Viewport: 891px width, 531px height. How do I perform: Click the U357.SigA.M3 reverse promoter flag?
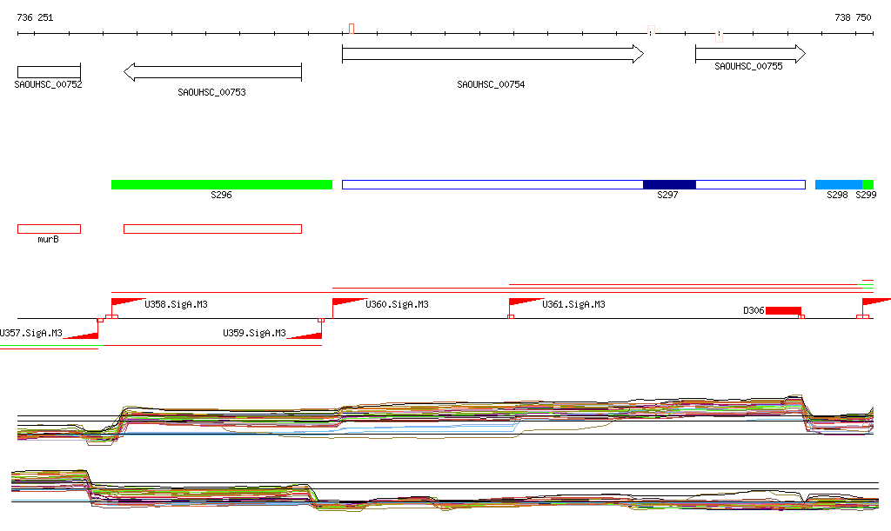[x=81, y=335]
